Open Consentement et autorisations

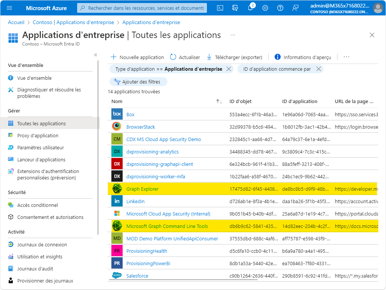coord(50,217)
